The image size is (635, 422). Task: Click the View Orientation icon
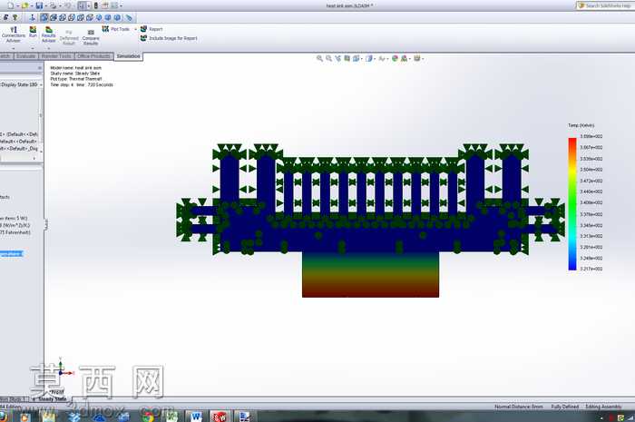click(356, 58)
